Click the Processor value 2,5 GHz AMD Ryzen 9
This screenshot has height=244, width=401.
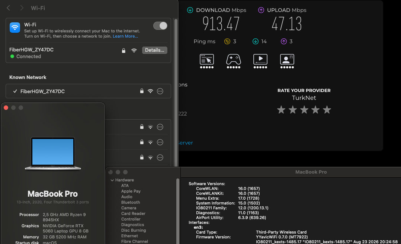coord(64,217)
